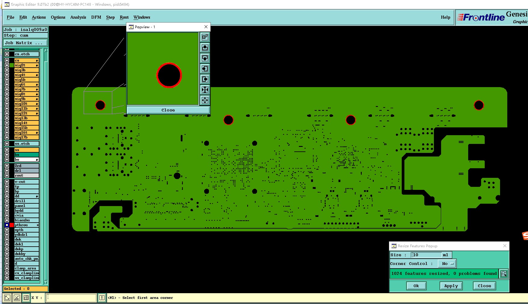Toggle the grid snap icon next to X Y
528x304 pixels.
tap(26, 298)
